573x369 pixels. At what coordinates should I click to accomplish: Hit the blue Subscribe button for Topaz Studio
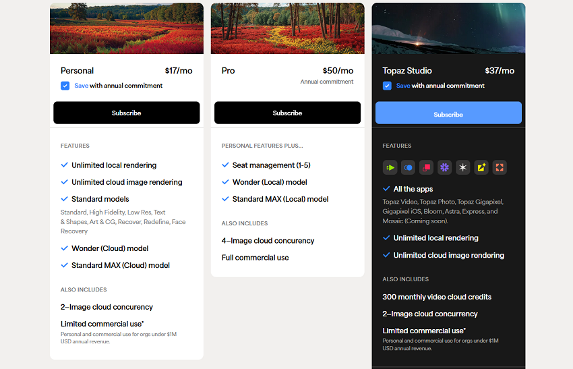point(448,113)
